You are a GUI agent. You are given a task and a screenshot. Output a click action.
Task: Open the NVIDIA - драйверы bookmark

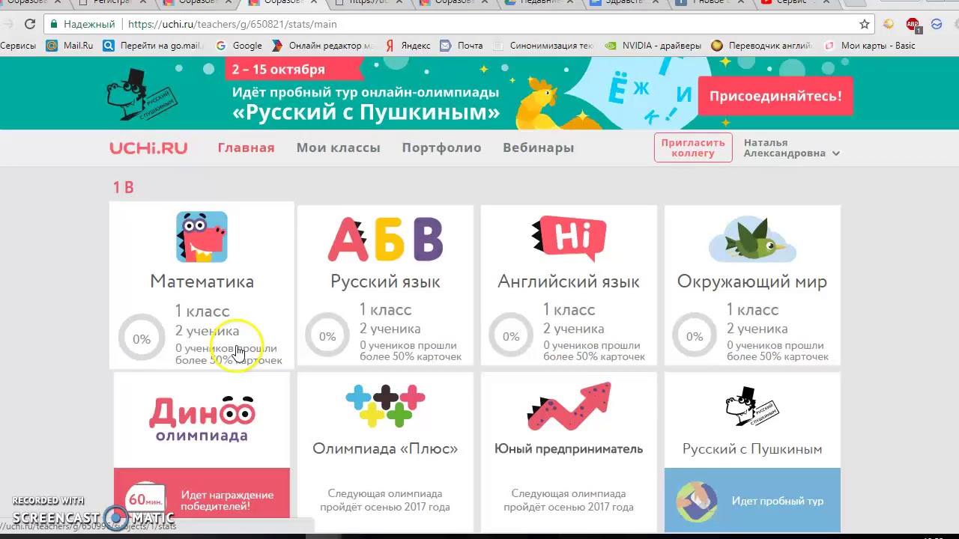pos(653,46)
